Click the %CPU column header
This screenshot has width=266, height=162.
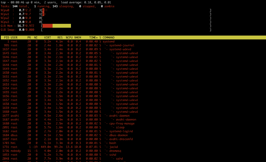pos(69,37)
